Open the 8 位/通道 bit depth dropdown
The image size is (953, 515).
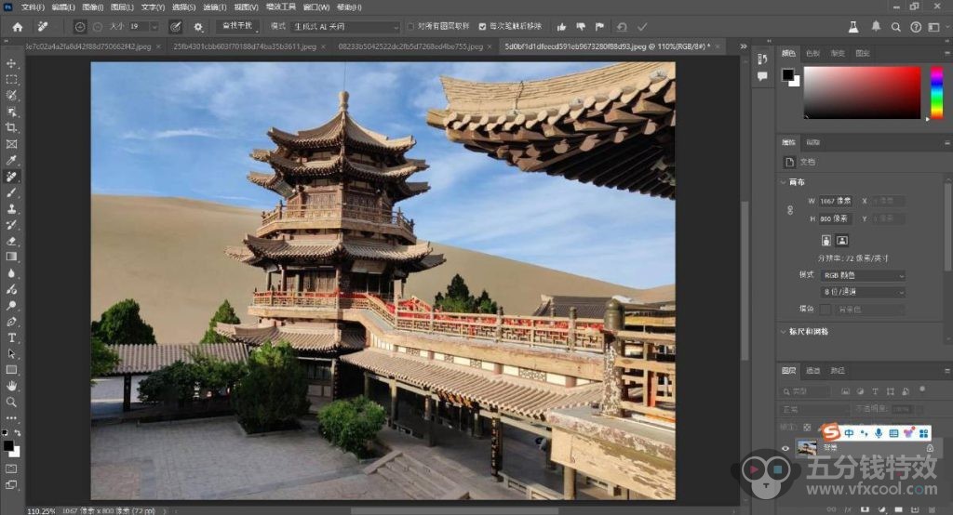862,292
